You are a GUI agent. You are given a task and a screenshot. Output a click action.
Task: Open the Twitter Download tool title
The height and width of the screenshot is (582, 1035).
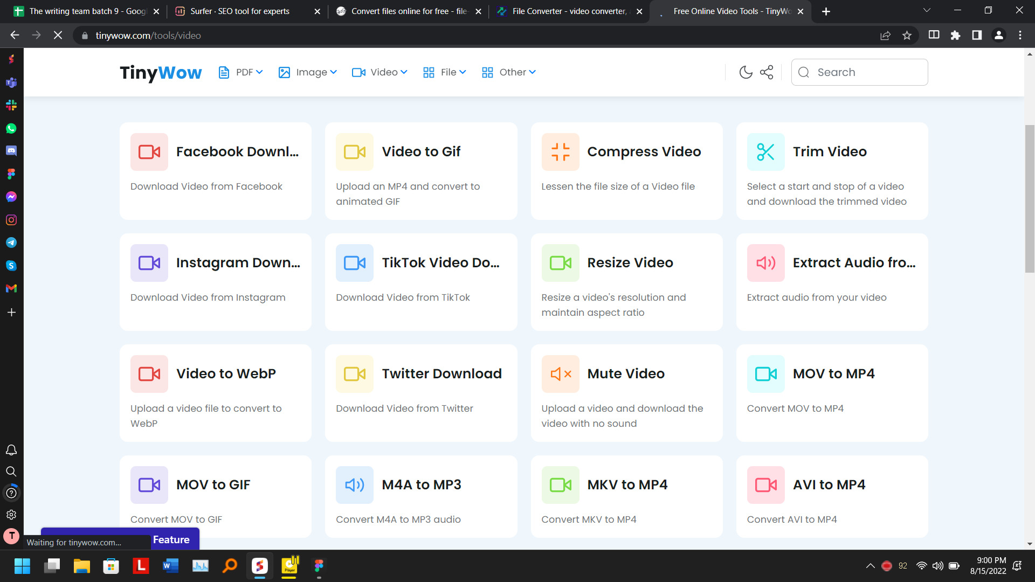tap(441, 374)
